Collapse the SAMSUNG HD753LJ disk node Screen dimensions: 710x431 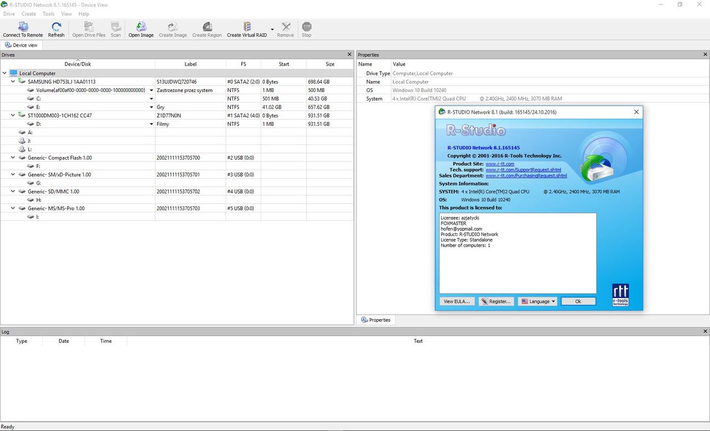click(x=13, y=82)
